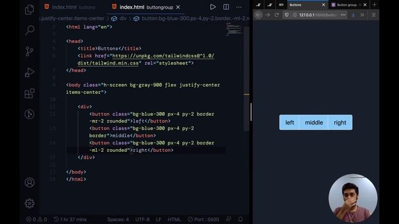The image size is (399, 224).
Task: Open a new browser tab
Action: coord(374,4)
